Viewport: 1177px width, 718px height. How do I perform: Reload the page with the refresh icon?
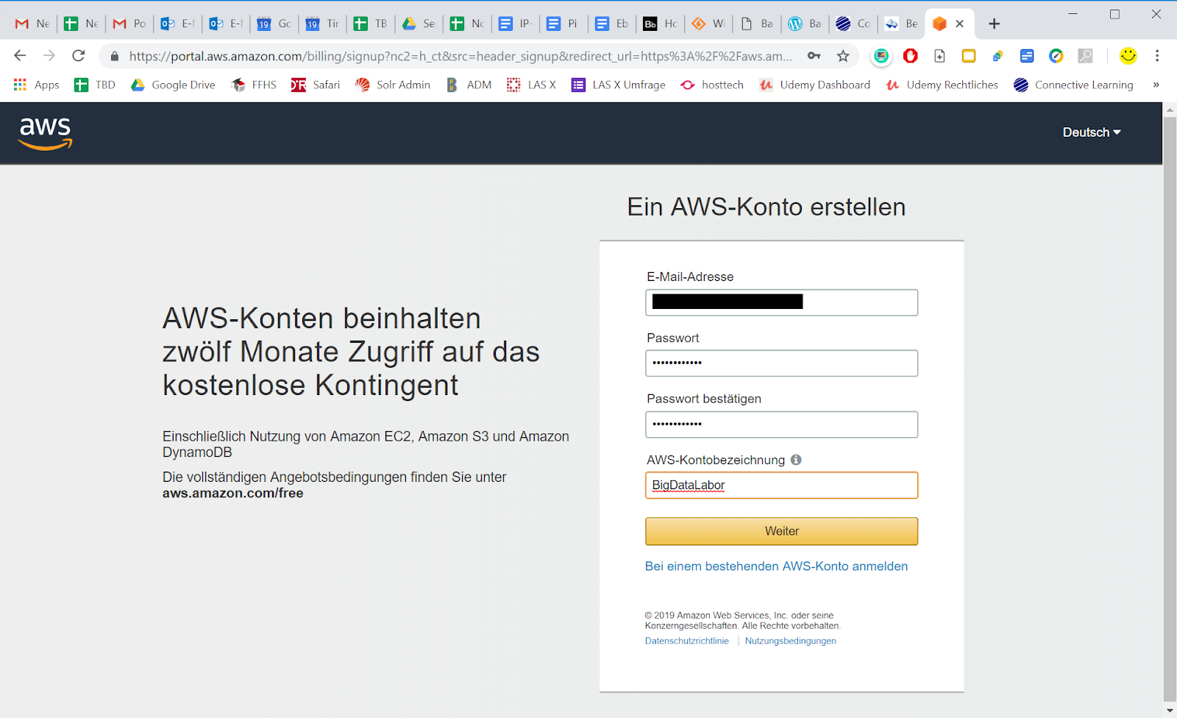click(x=79, y=56)
